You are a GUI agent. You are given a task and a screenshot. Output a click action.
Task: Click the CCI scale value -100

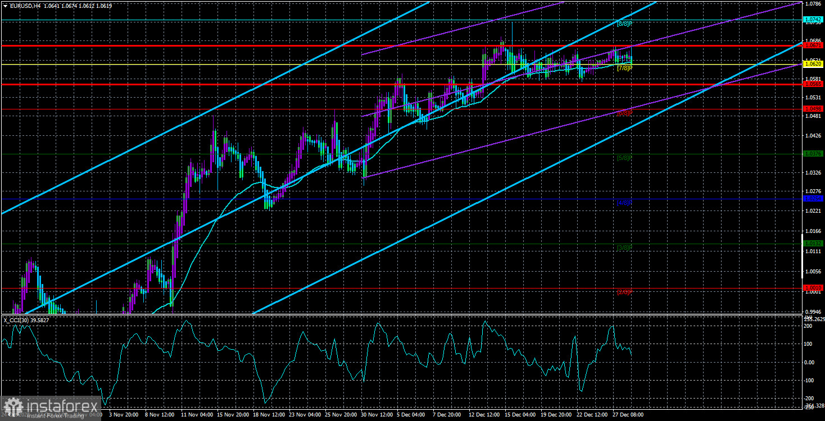pos(810,380)
